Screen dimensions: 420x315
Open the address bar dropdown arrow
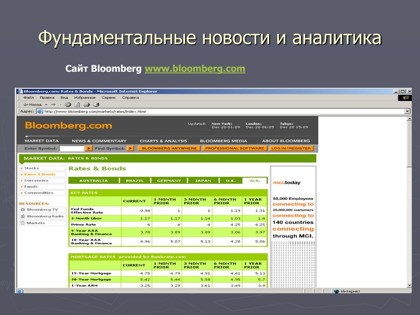(x=407, y=111)
